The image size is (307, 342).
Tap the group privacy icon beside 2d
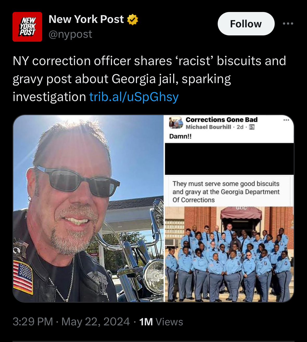pyautogui.click(x=252, y=127)
